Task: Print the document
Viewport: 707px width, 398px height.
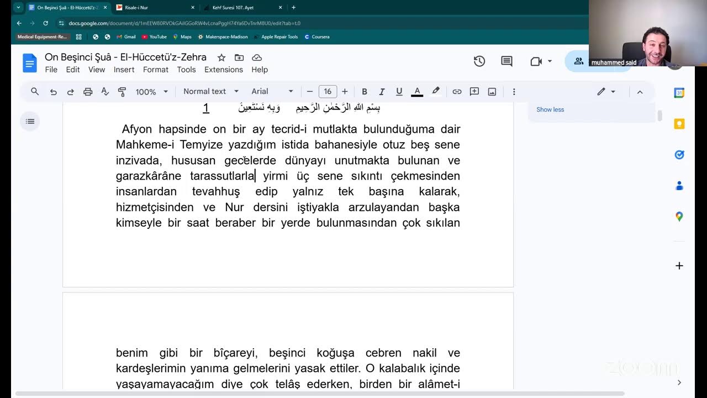Action: coord(88,92)
